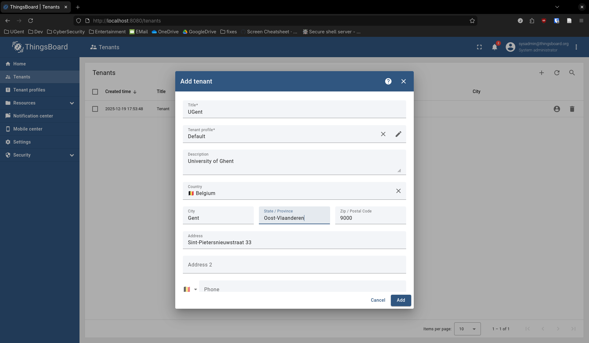Image resolution: width=589 pixels, height=343 pixels.
Task: Open Notification center from sidebar
Action: 33,116
